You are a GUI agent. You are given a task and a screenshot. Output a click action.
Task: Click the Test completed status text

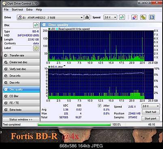pos(12,124)
